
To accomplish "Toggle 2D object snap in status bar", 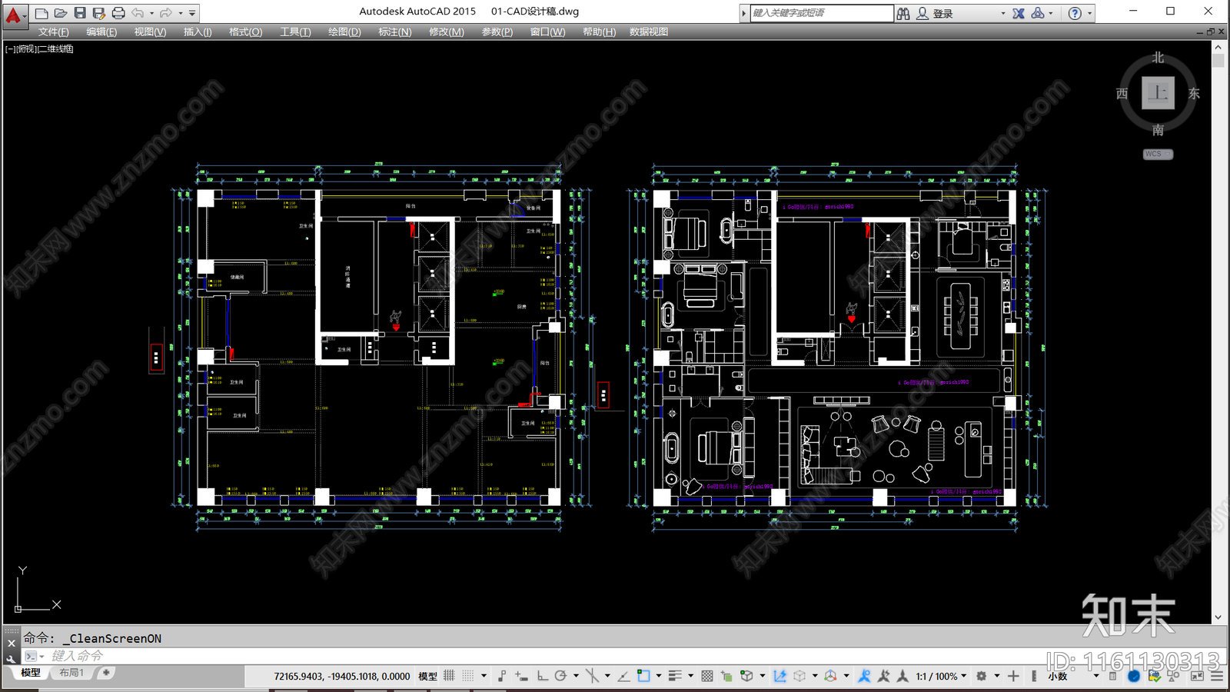I will click(643, 676).
